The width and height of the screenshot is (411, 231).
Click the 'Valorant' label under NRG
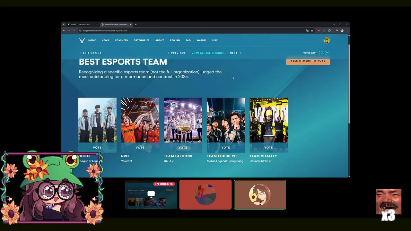127,161
